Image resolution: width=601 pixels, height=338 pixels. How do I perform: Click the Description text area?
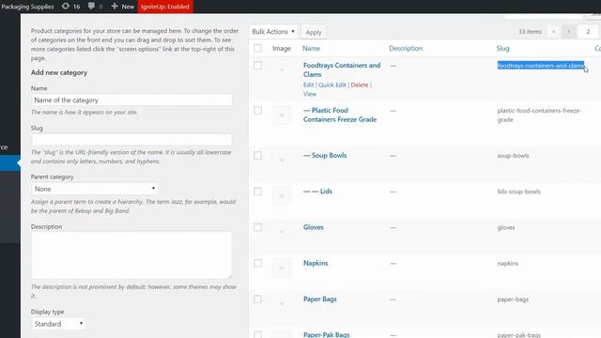pos(131,255)
